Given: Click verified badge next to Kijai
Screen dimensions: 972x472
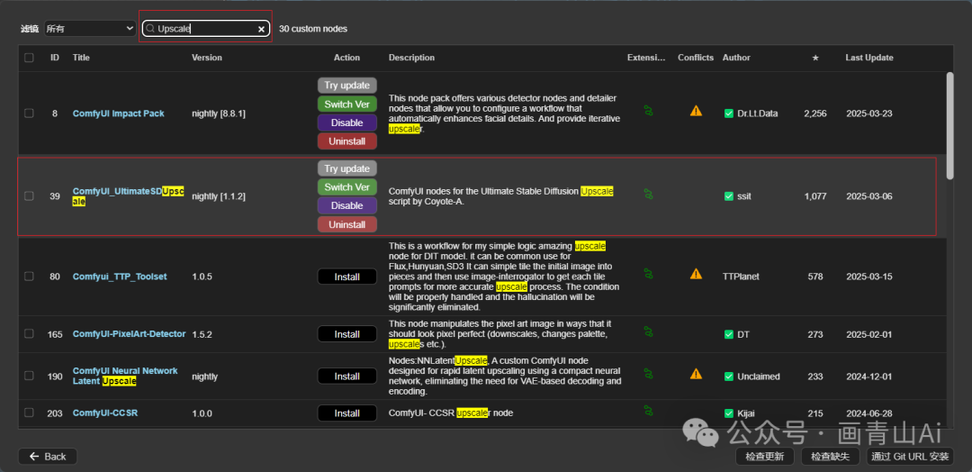Looking at the screenshot, I should coord(729,413).
